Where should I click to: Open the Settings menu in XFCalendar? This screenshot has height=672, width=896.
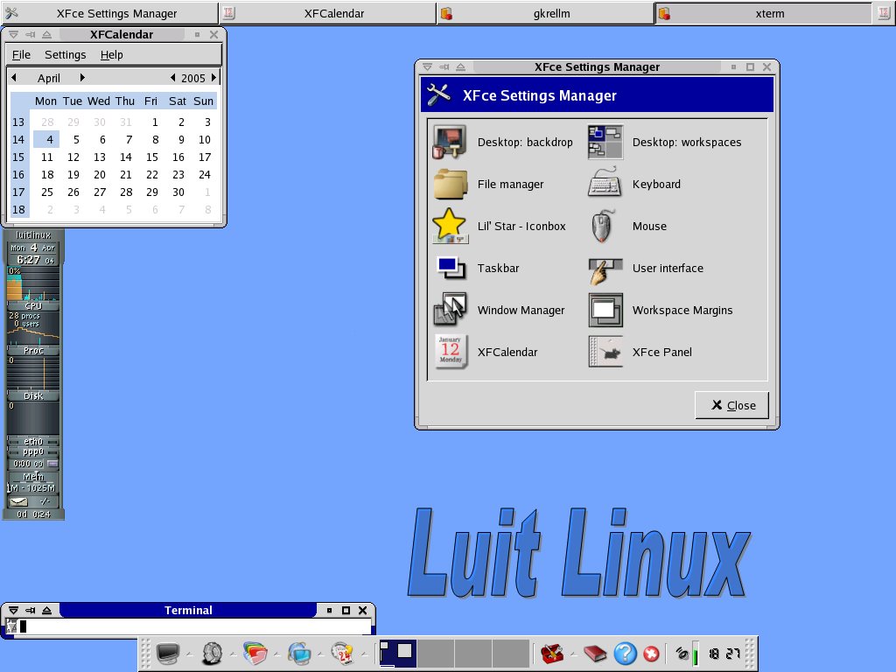pos(65,55)
